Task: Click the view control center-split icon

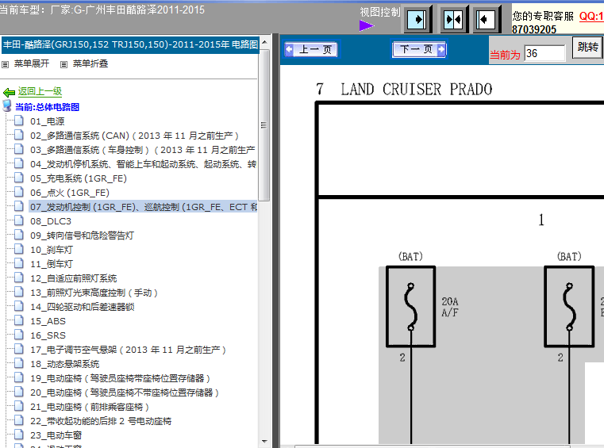Action: point(453,19)
